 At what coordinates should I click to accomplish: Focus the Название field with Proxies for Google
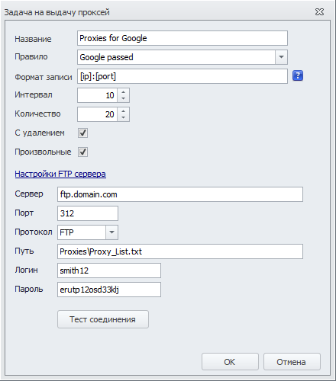(x=183, y=38)
